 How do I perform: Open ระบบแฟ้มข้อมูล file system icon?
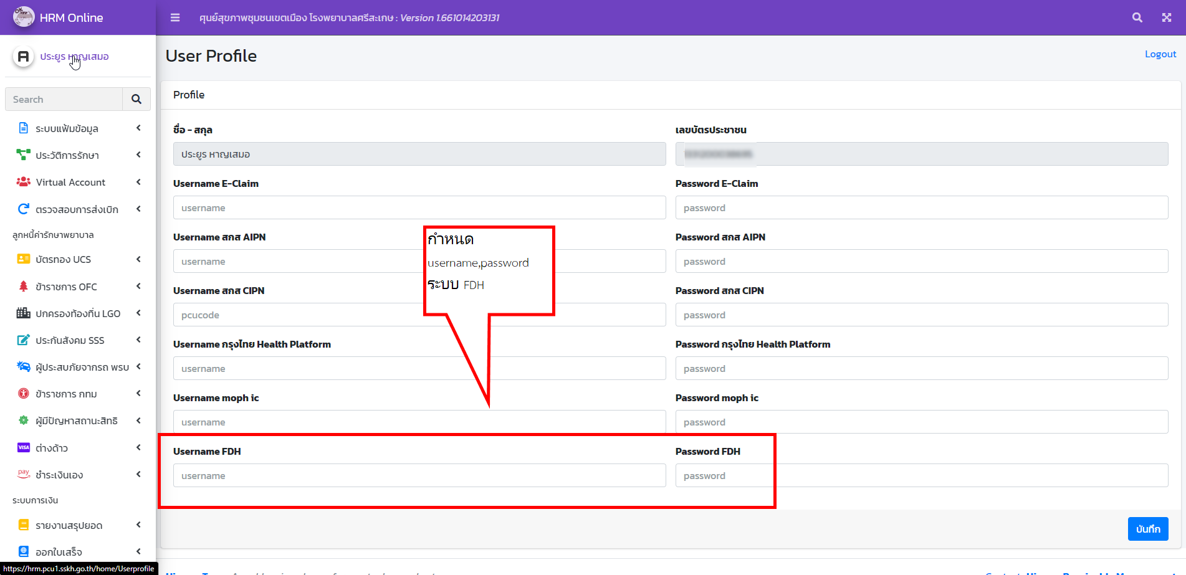click(x=23, y=128)
